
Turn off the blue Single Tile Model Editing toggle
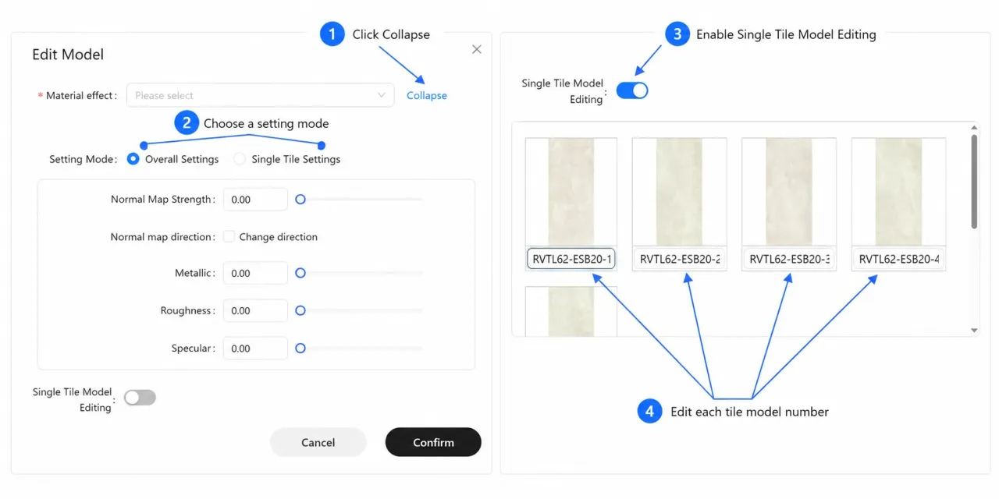click(632, 90)
